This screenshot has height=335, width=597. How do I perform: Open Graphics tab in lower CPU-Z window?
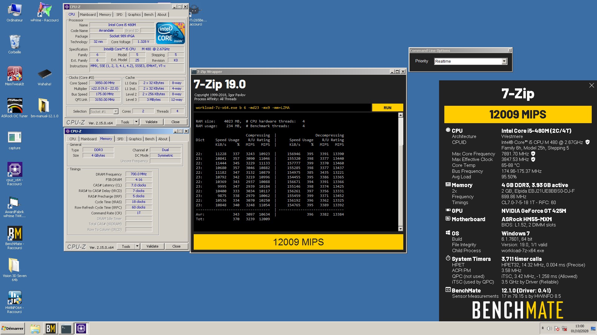(x=135, y=139)
